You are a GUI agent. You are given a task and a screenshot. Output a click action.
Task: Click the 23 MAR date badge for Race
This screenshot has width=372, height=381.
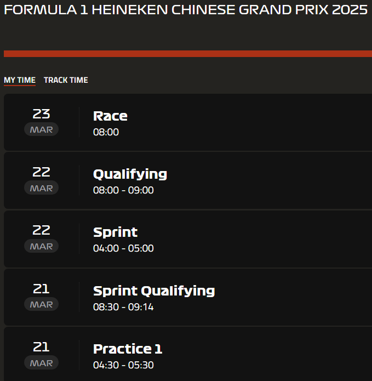coord(41,122)
